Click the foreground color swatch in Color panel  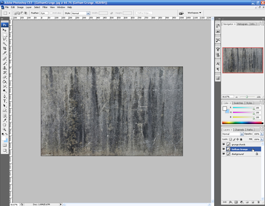(225, 109)
